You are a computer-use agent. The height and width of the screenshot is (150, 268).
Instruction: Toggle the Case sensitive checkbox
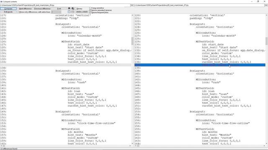[90, 8]
